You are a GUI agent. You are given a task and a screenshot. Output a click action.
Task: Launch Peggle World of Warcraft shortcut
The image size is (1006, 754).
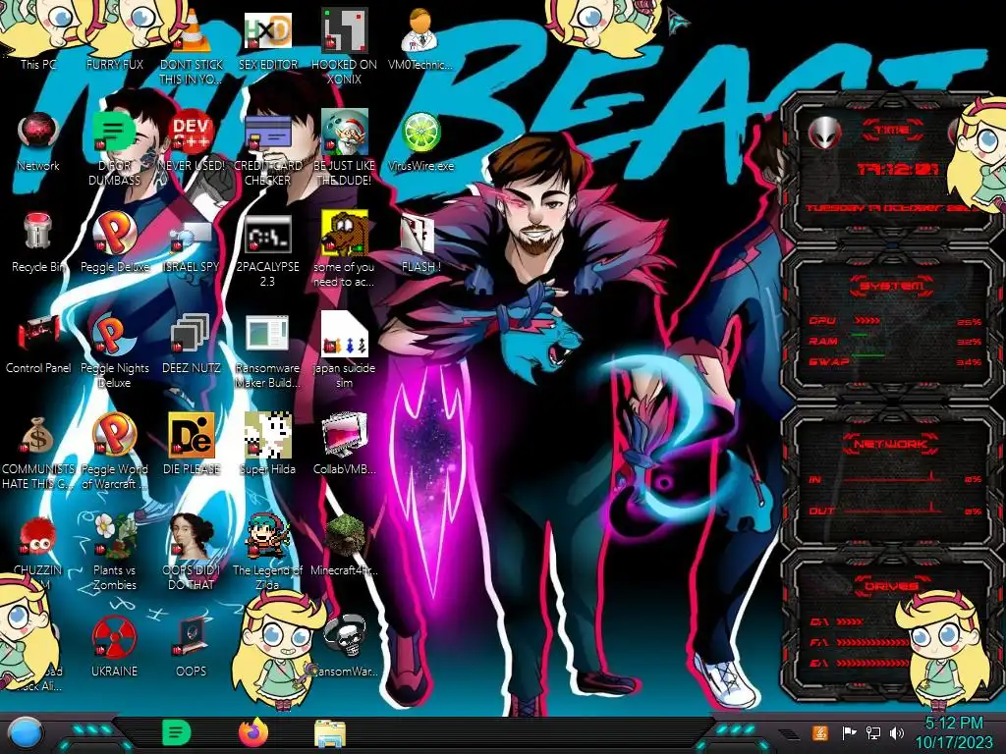click(x=114, y=453)
